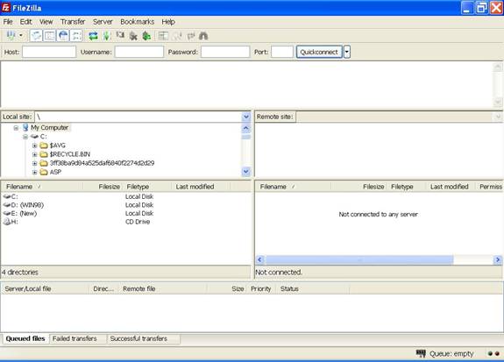504x362 pixels.
Task: Click the Host input field
Action: coord(49,52)
